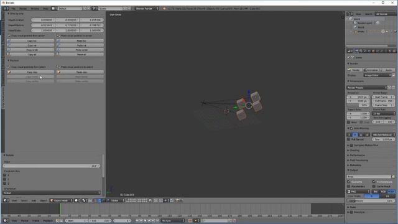Enable the translate manipulator icon
The width and height of the screenshot is (398, 224).
coord(99,200)
